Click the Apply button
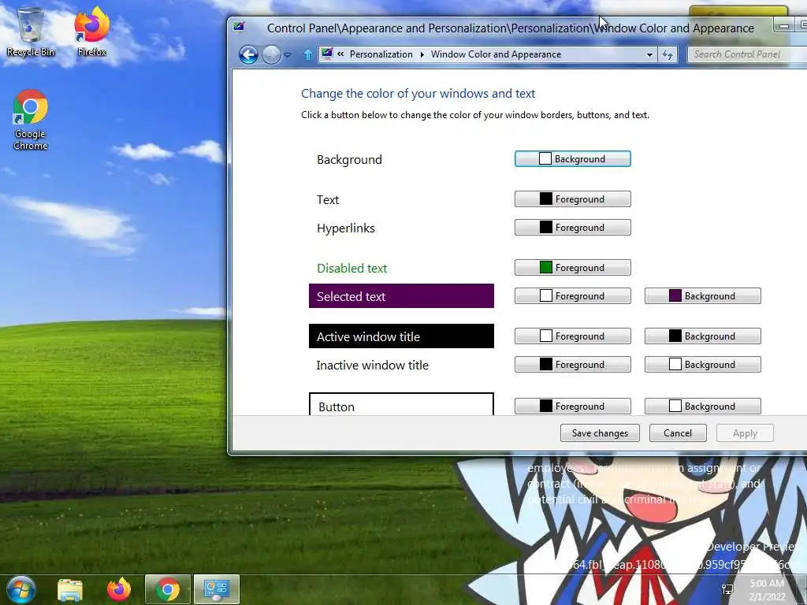The width and height of the screenshot is (807, 605). tap(745, 433)
